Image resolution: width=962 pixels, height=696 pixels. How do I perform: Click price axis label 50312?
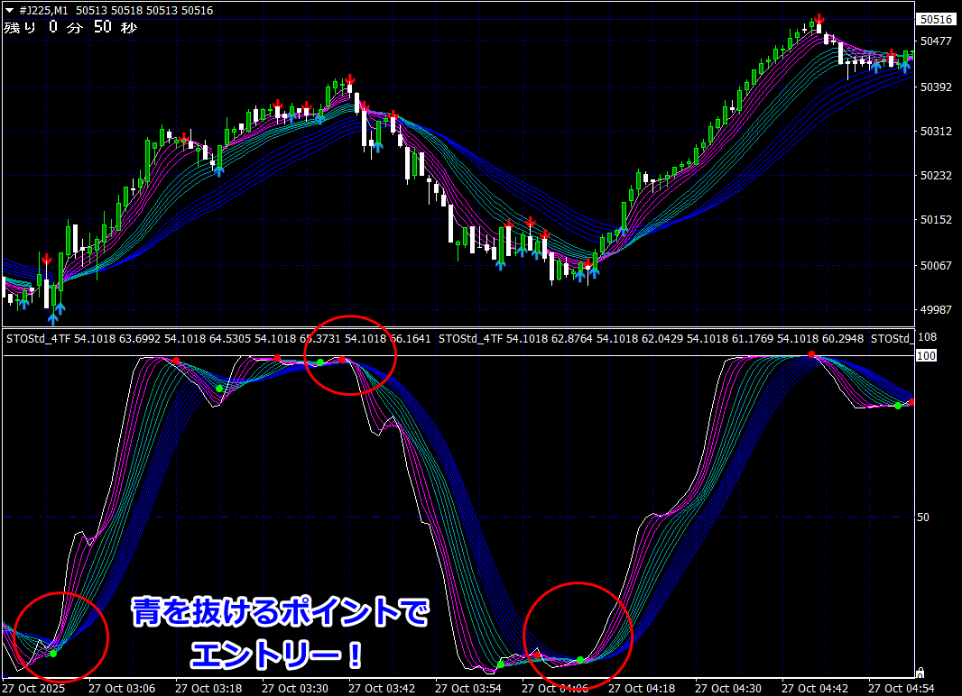coord(936,131)
